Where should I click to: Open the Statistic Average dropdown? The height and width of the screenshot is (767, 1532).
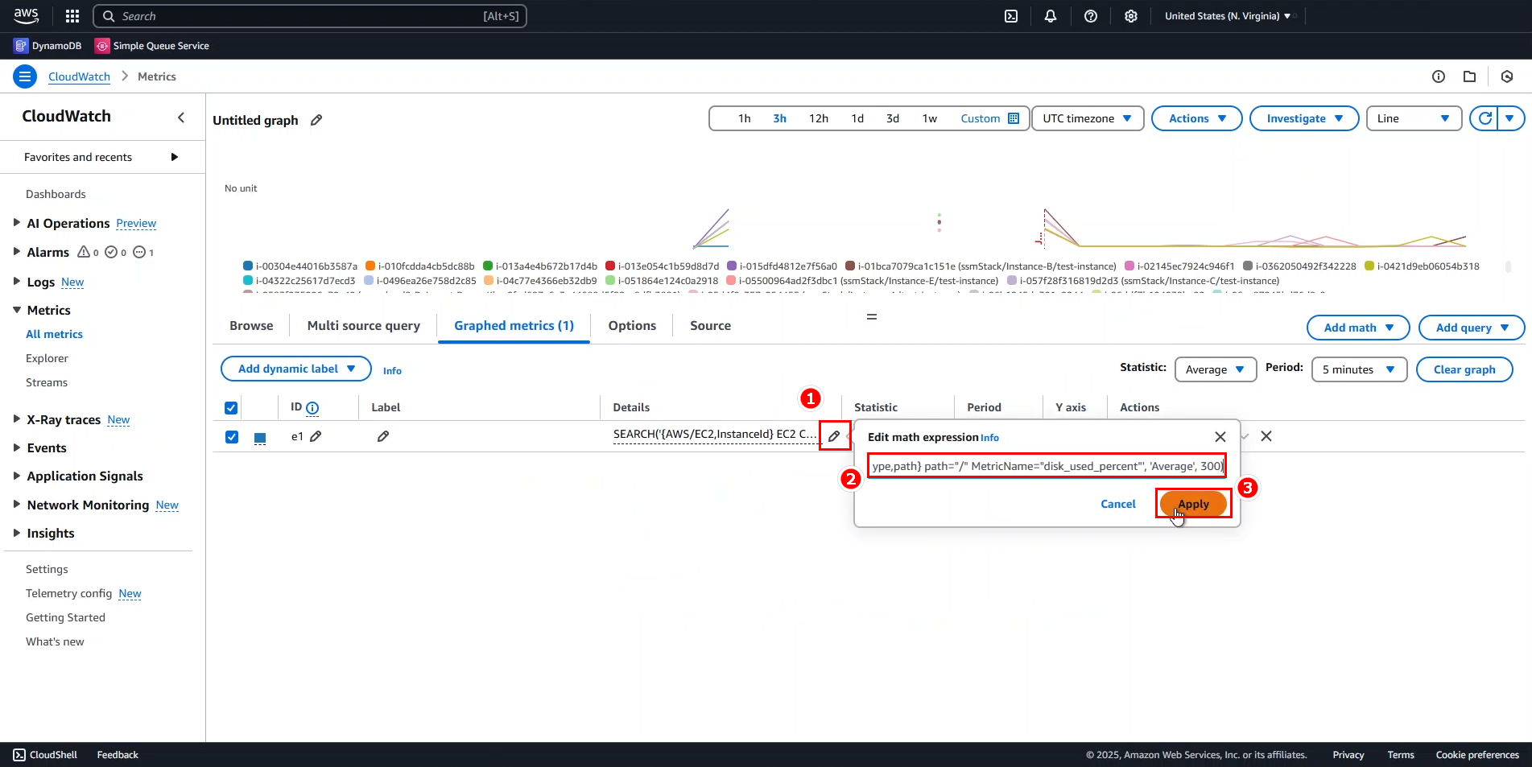point(1215,369)
